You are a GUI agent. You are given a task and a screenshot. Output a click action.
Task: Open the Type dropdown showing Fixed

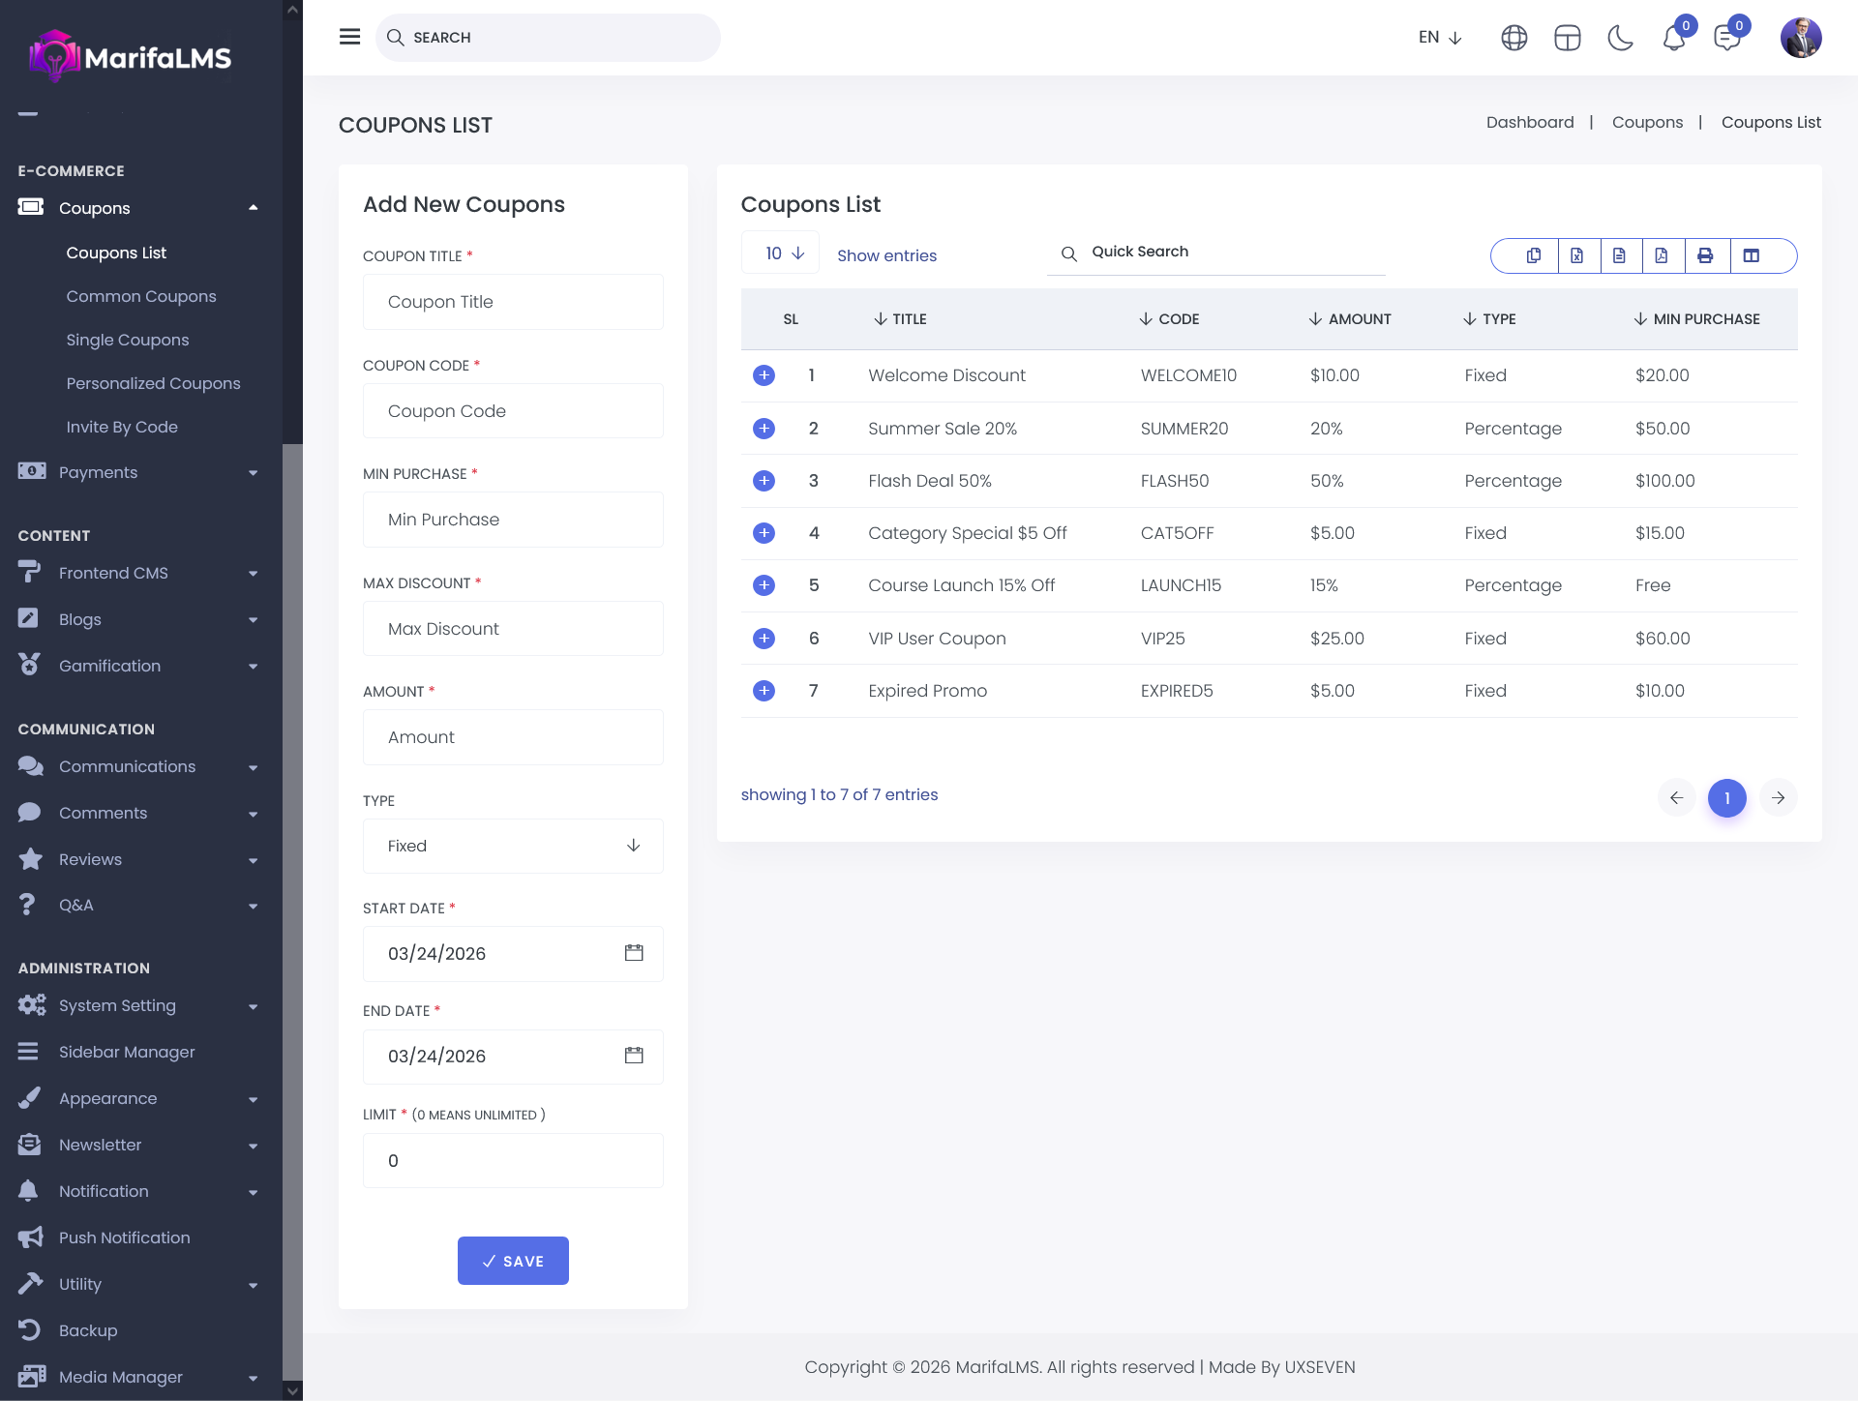tap(513, 846)
